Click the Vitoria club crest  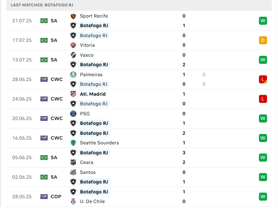point(73,45)
